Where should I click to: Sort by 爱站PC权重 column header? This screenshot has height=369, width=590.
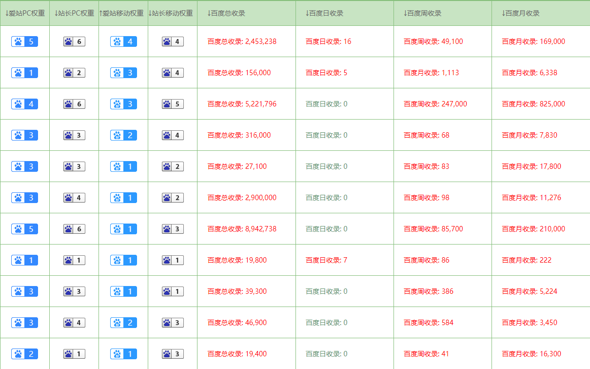point(24,13)
